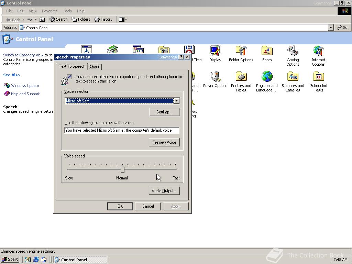Image resolution: width=352 pixels, height=264 pixels.
Task: Open the Edit menu
Action: 20,11
